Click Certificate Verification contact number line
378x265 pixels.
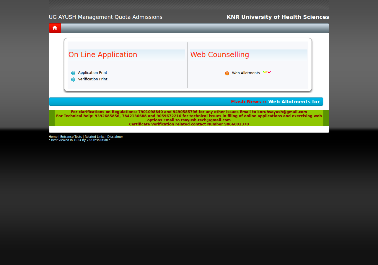(189, 124)
